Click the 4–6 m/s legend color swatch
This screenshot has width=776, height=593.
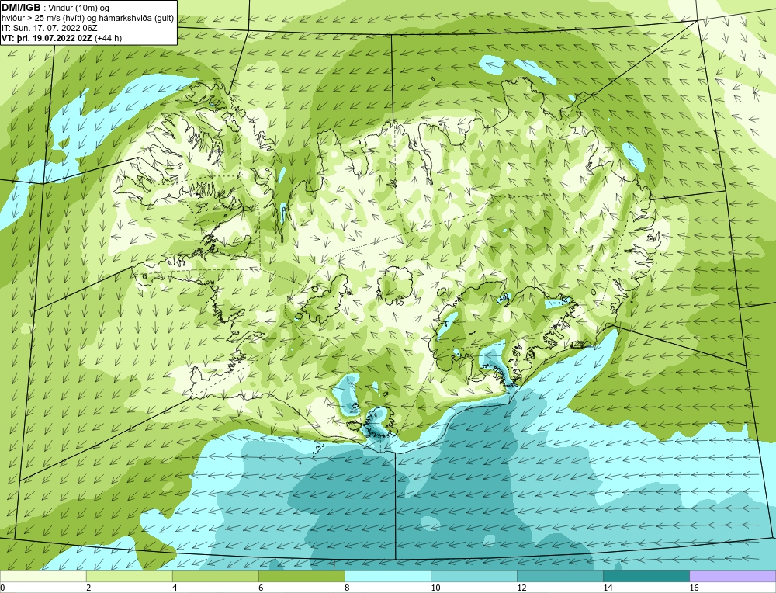(x=215, y=576)
